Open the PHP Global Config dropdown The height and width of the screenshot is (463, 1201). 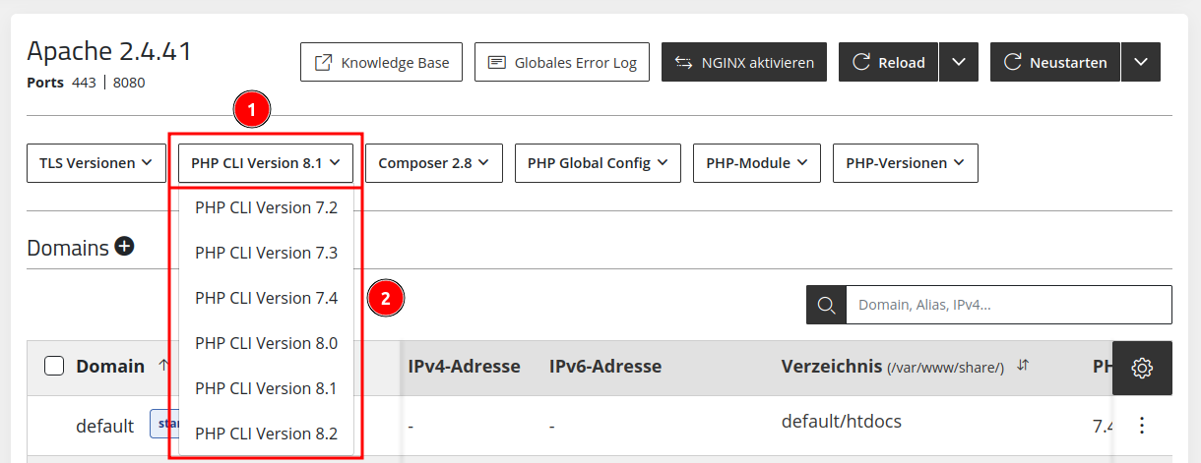pyautogui.click(x=598, y=163)
